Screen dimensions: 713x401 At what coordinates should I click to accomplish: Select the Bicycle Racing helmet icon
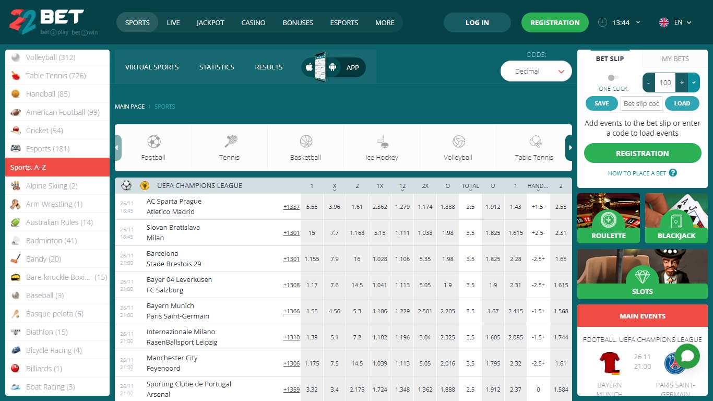pyautogui.click(x=16, y=350)
